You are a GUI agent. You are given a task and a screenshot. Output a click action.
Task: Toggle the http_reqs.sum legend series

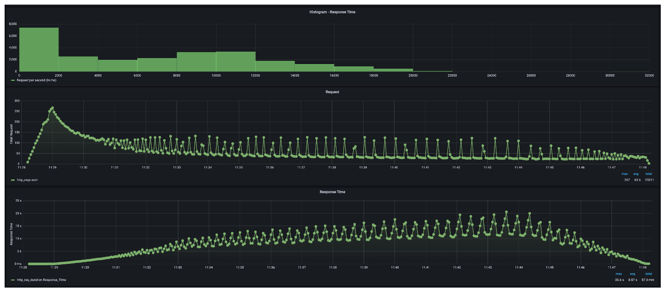point(27,180)
